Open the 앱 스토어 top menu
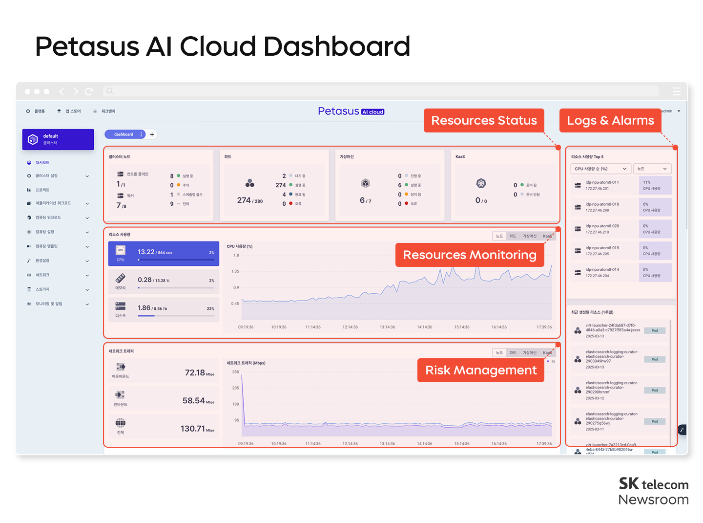The image size is (703, 523). pyautogui.click(x=69, y=111)
